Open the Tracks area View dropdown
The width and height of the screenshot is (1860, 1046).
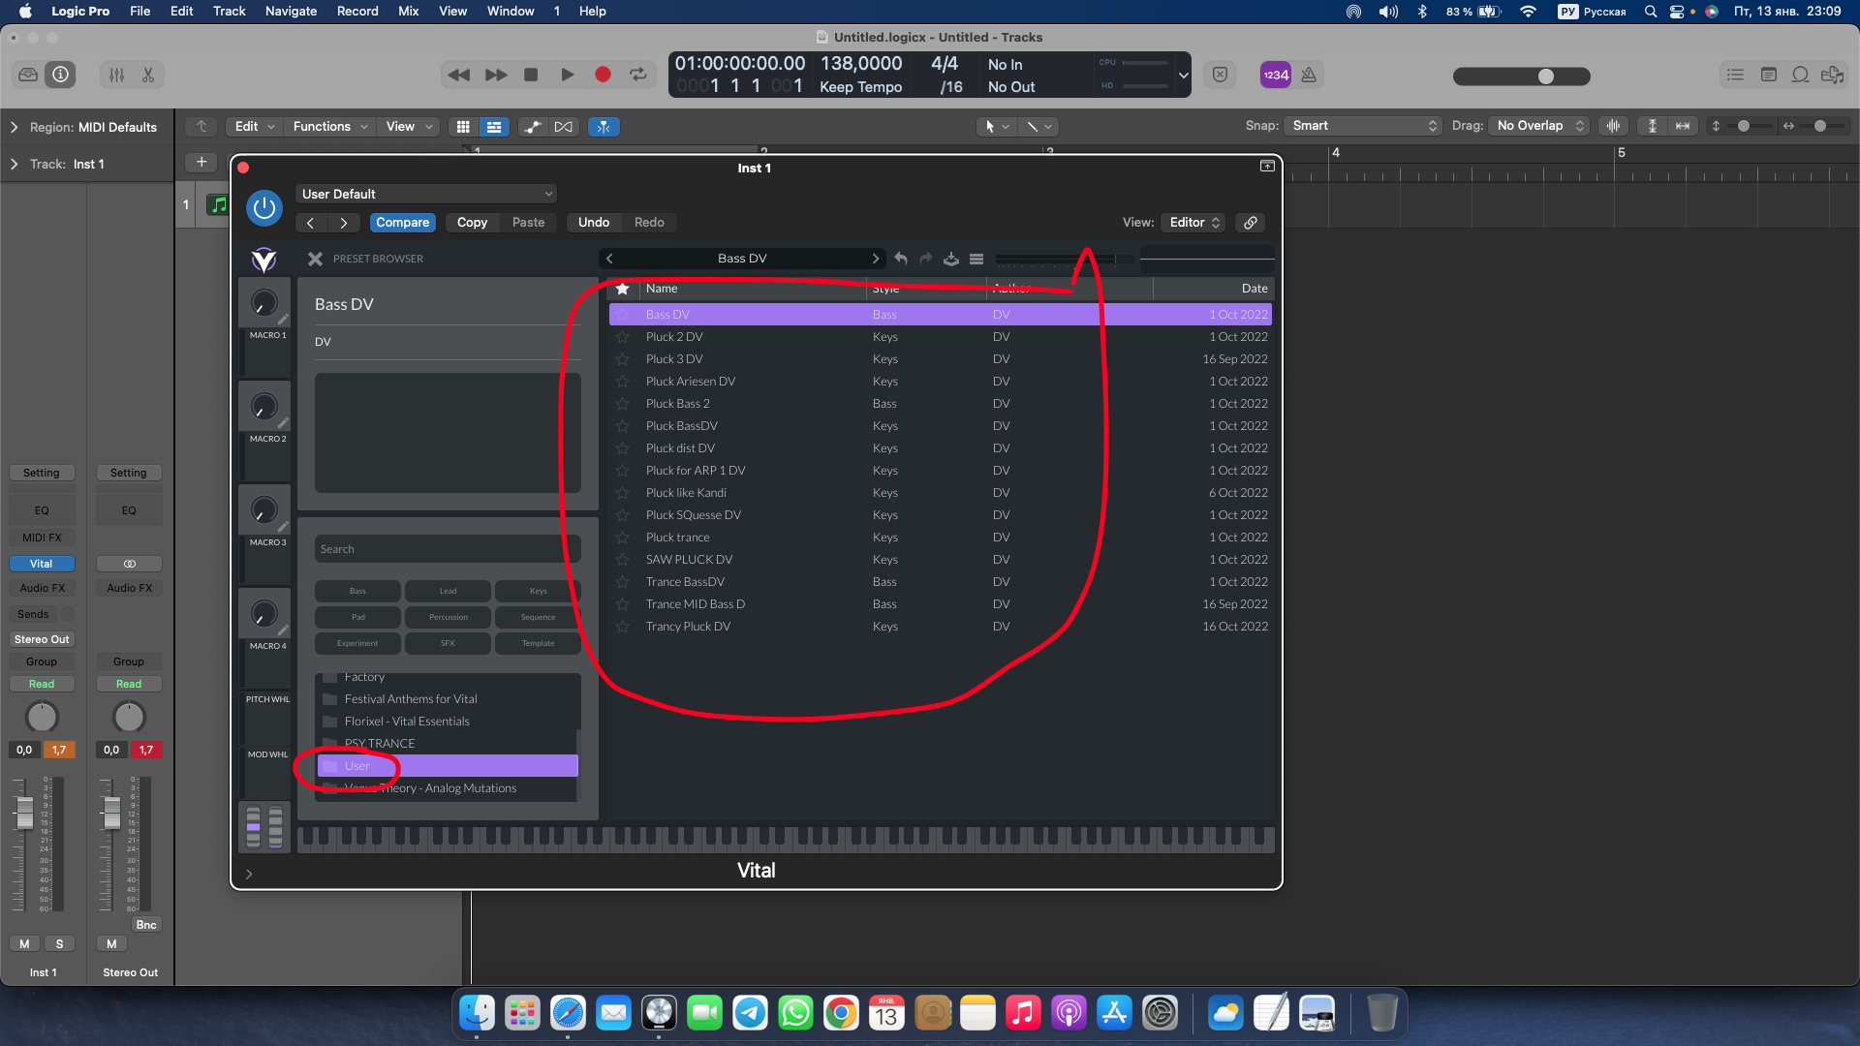coord(409,127)
